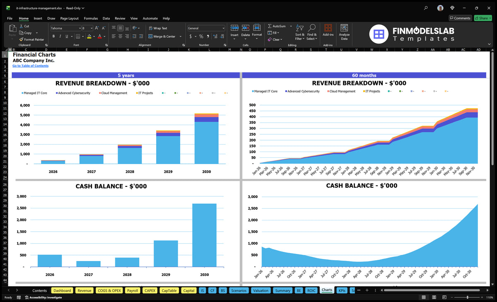Screen dimensions: 497x302
Task: Follow the Go to Table of Contents link
Action: click(30, 66)
